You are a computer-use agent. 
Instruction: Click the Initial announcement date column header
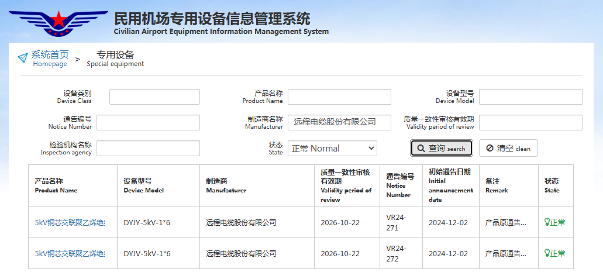tap(451, 186)
